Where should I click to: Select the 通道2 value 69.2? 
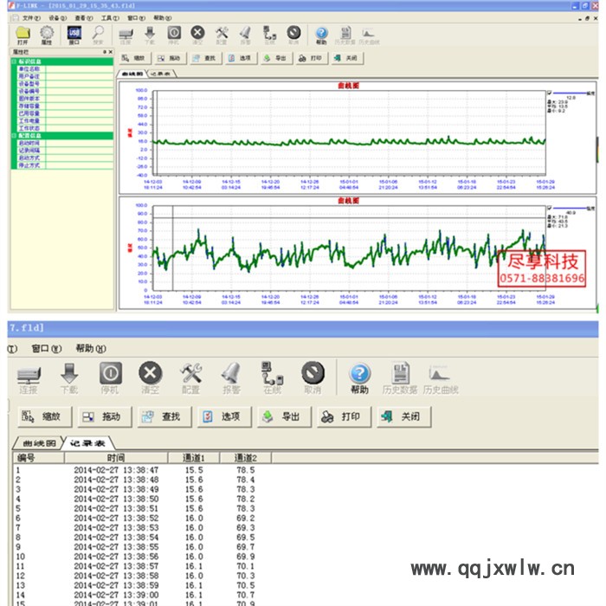pos(245,519)
